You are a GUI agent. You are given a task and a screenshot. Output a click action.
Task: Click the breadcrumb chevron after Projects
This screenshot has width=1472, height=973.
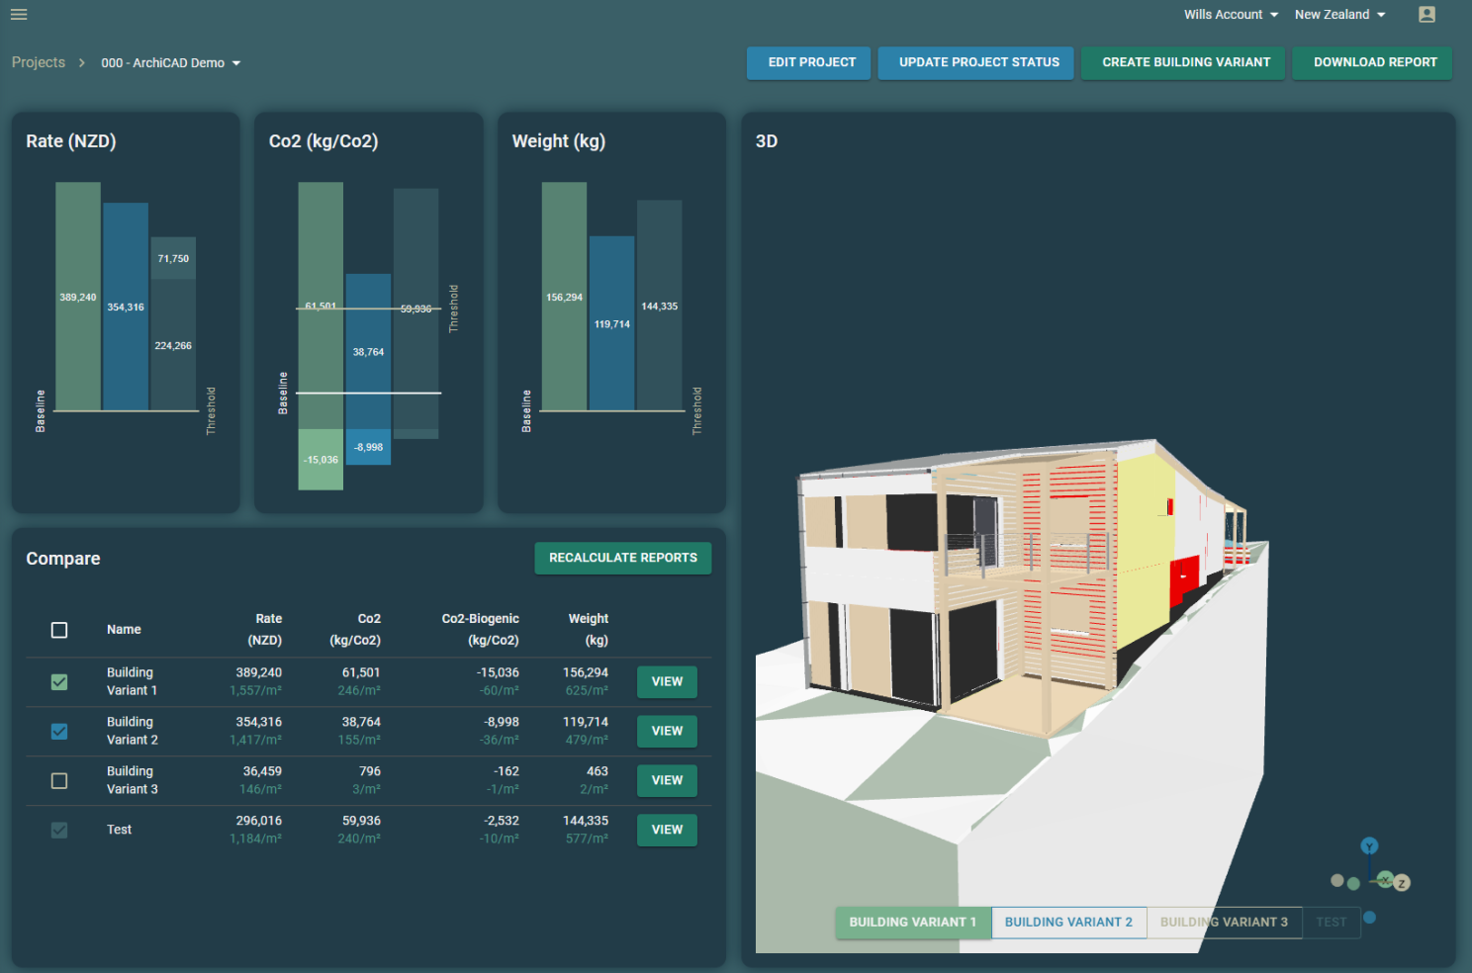[82, 63]
